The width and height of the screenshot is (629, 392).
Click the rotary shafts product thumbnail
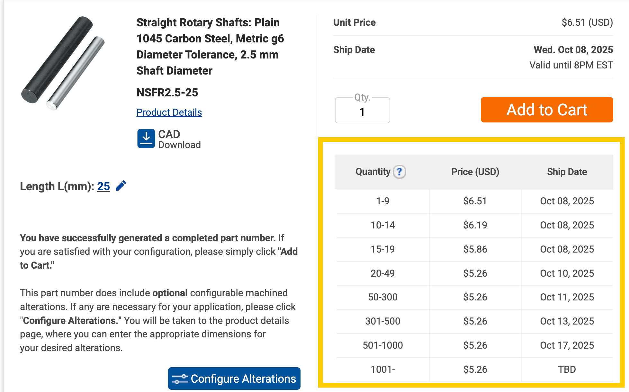63,63
